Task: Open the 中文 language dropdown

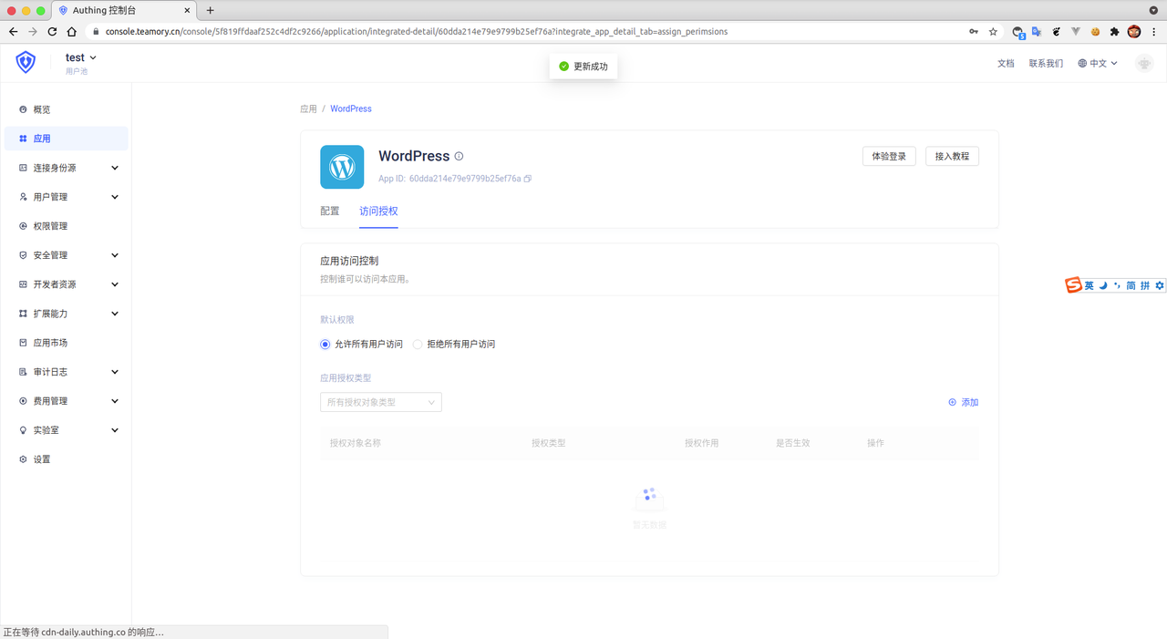Action: pyautogui.click(x=1098, y=64)
